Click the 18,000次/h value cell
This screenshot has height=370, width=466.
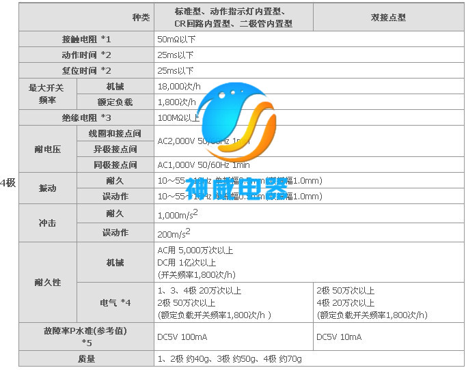180,86
